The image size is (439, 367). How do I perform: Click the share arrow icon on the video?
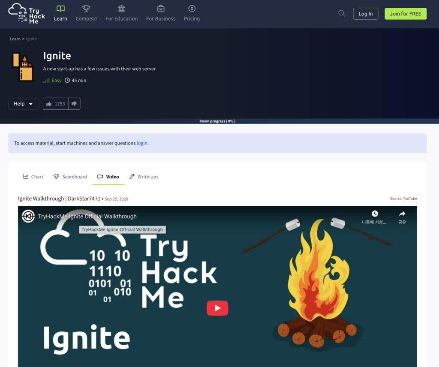tap(402, 214)
